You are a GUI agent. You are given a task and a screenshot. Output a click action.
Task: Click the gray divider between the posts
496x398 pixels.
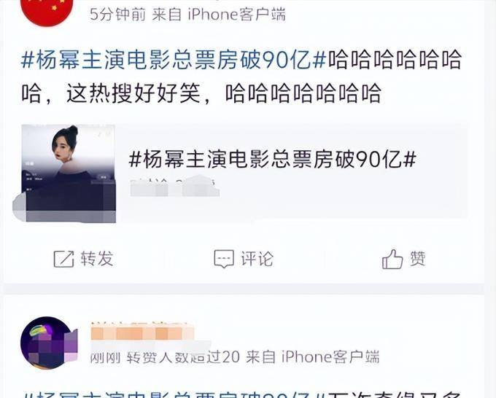coord(244,289)
